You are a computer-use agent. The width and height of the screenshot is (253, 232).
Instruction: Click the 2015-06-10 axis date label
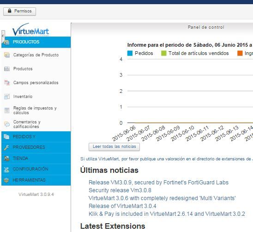pos(182,134)
